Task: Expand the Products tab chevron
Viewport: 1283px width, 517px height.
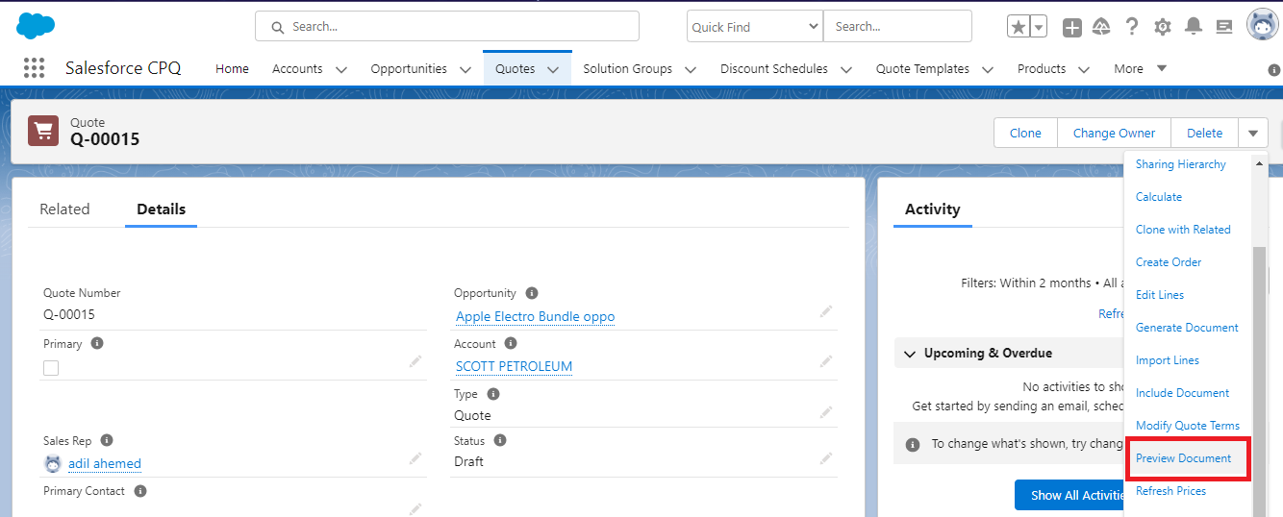Action: click(x=1084, y=69)
